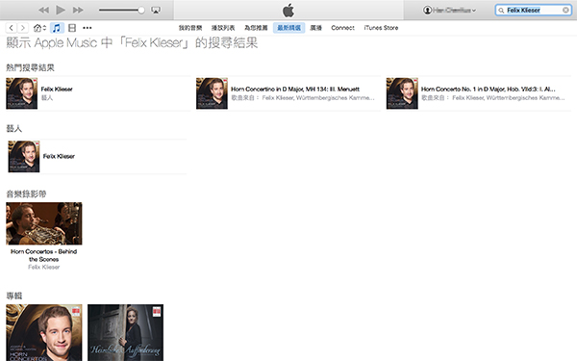Viewport: 577px width, 361px height.
Task: Switch to the Movies film icon
Action: pyautogui.click(x=72, y=28)
